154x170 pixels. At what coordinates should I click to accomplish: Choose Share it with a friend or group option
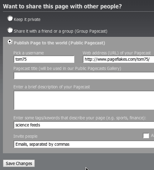click(x=10, y=30)
